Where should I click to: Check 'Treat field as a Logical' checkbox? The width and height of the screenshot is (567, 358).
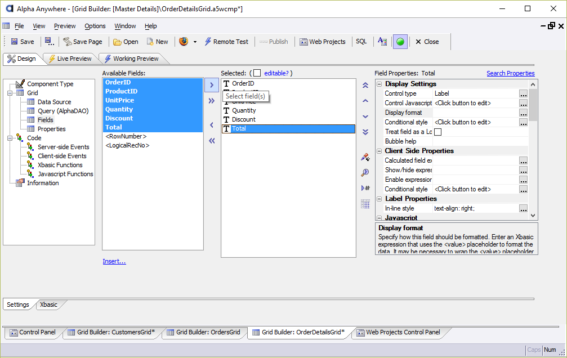click(438, 132)
